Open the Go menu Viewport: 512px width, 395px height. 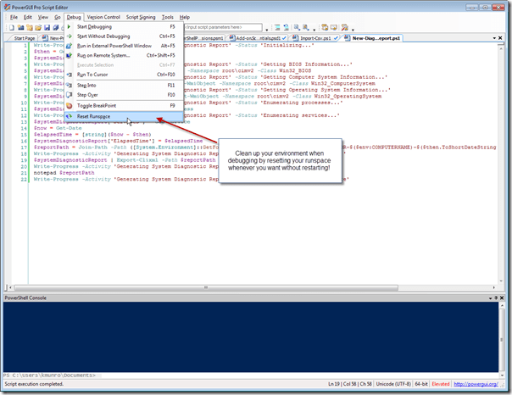(x=58, y=17)
